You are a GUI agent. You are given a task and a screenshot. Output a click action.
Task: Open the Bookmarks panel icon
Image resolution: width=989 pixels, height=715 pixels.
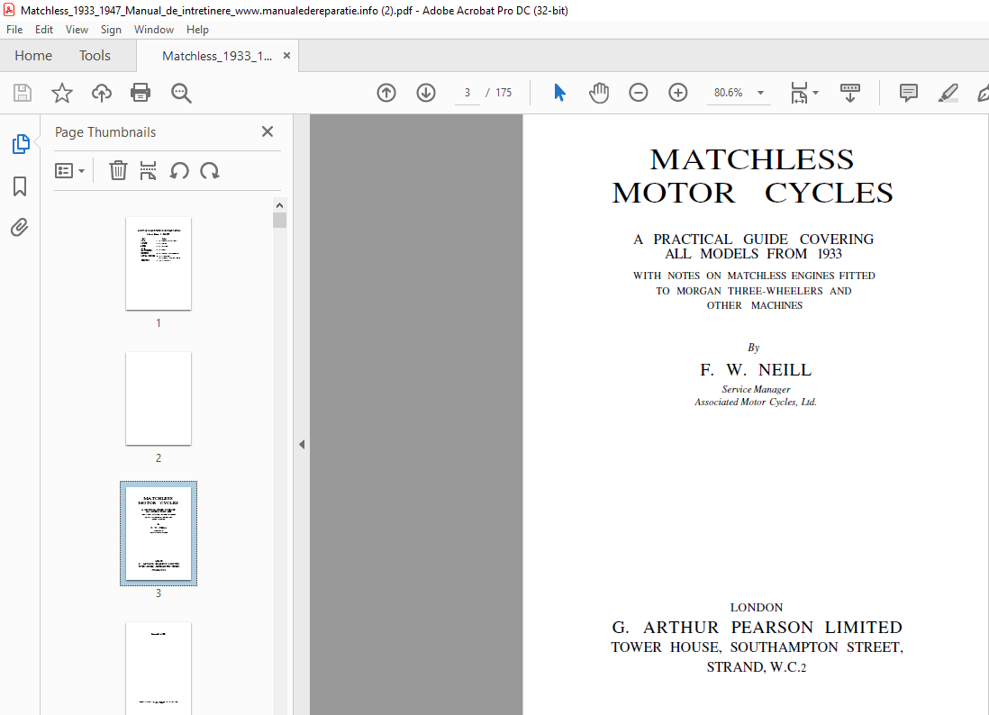pyautogui.click(x=20, y=186)
